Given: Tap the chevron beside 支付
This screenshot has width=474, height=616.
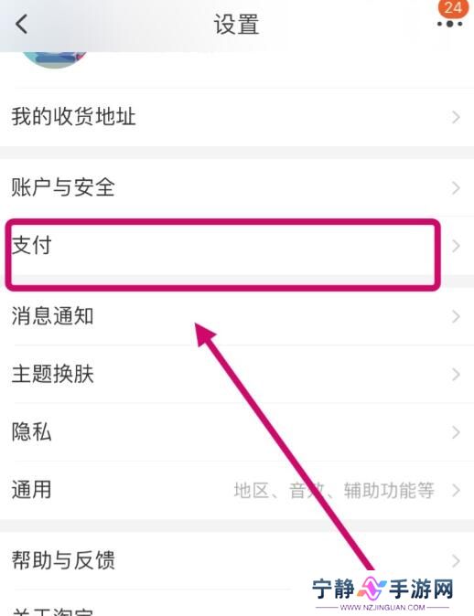Looking at the screenshot, I should [456, 246].
